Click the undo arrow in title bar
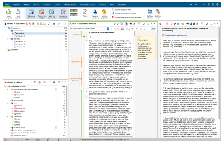 click(191, 5)
